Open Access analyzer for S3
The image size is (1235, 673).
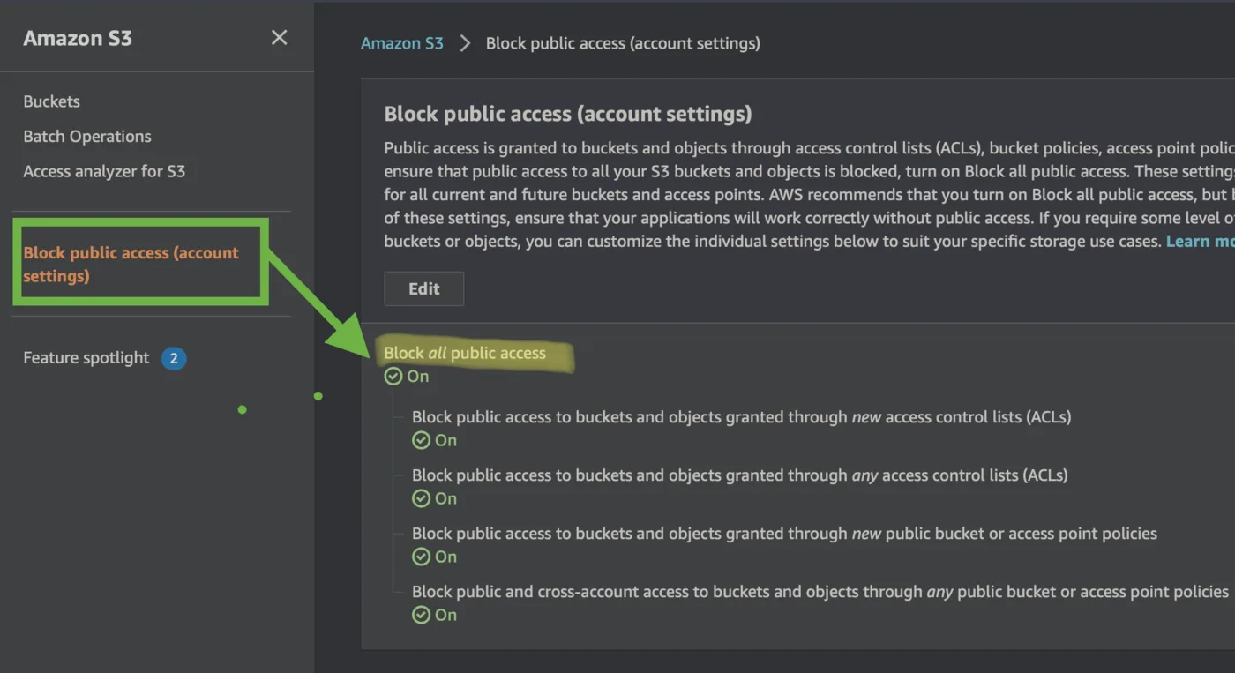(104, 171)
